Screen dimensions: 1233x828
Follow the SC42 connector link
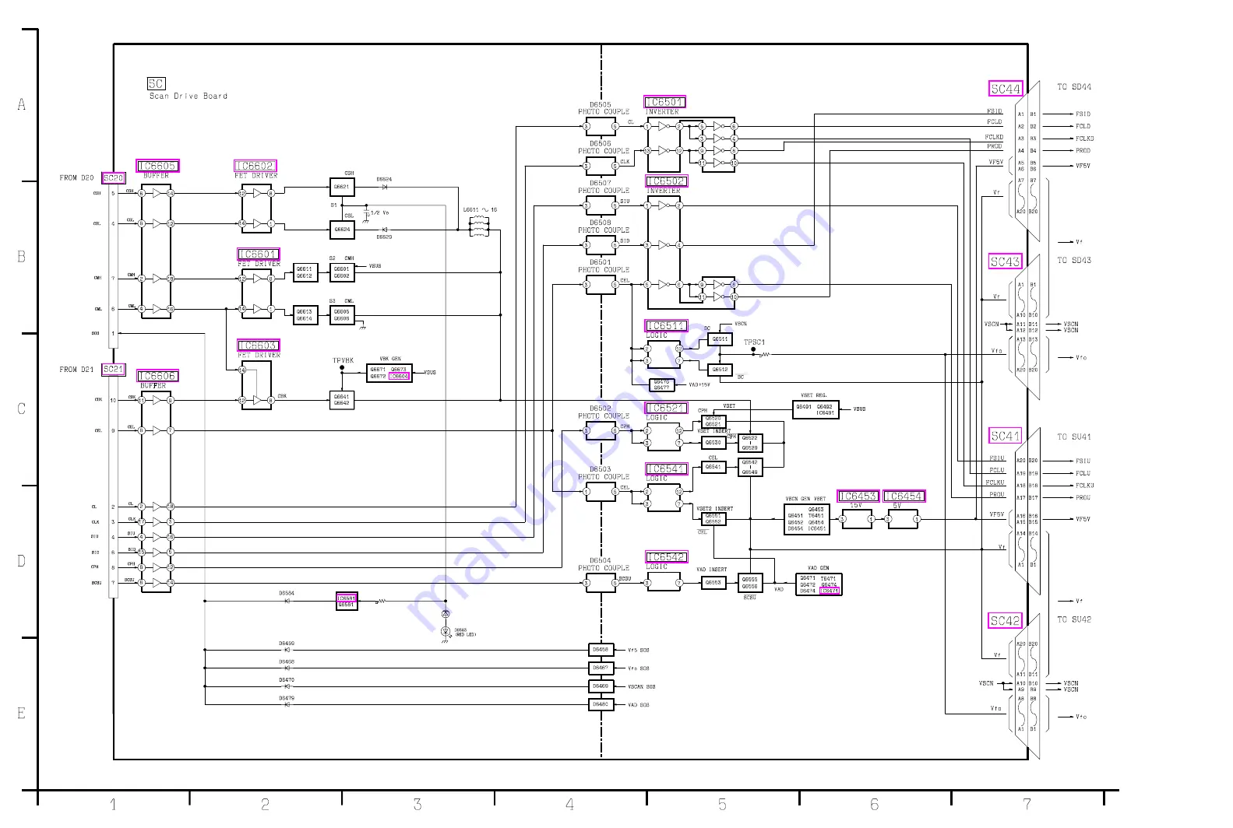pyautogui.click(x=1006, y=621)
